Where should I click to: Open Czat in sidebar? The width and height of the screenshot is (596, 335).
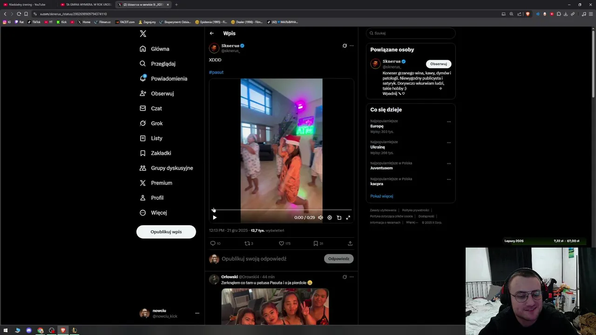pyautogui.click(x=150, y=108)
